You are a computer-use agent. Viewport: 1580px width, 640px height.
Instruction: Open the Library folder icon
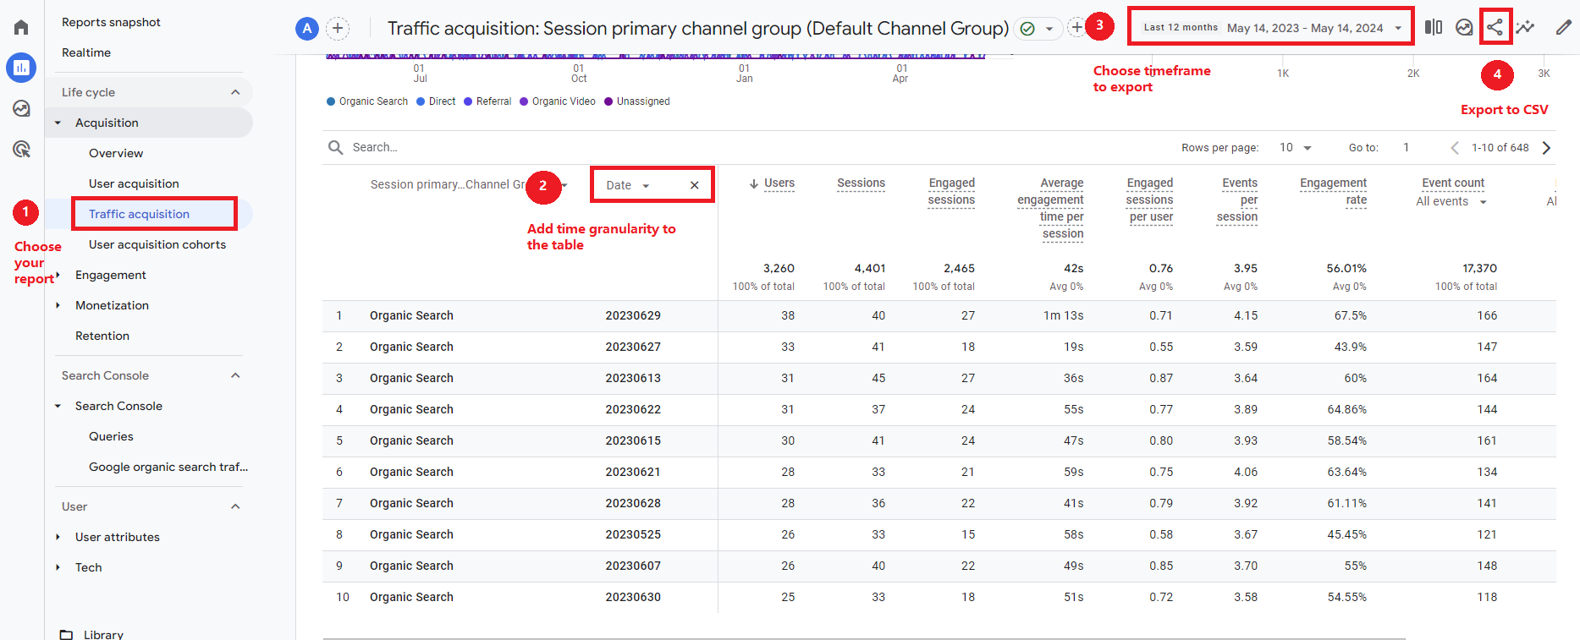pyautogui.click(x=66, y=635)
